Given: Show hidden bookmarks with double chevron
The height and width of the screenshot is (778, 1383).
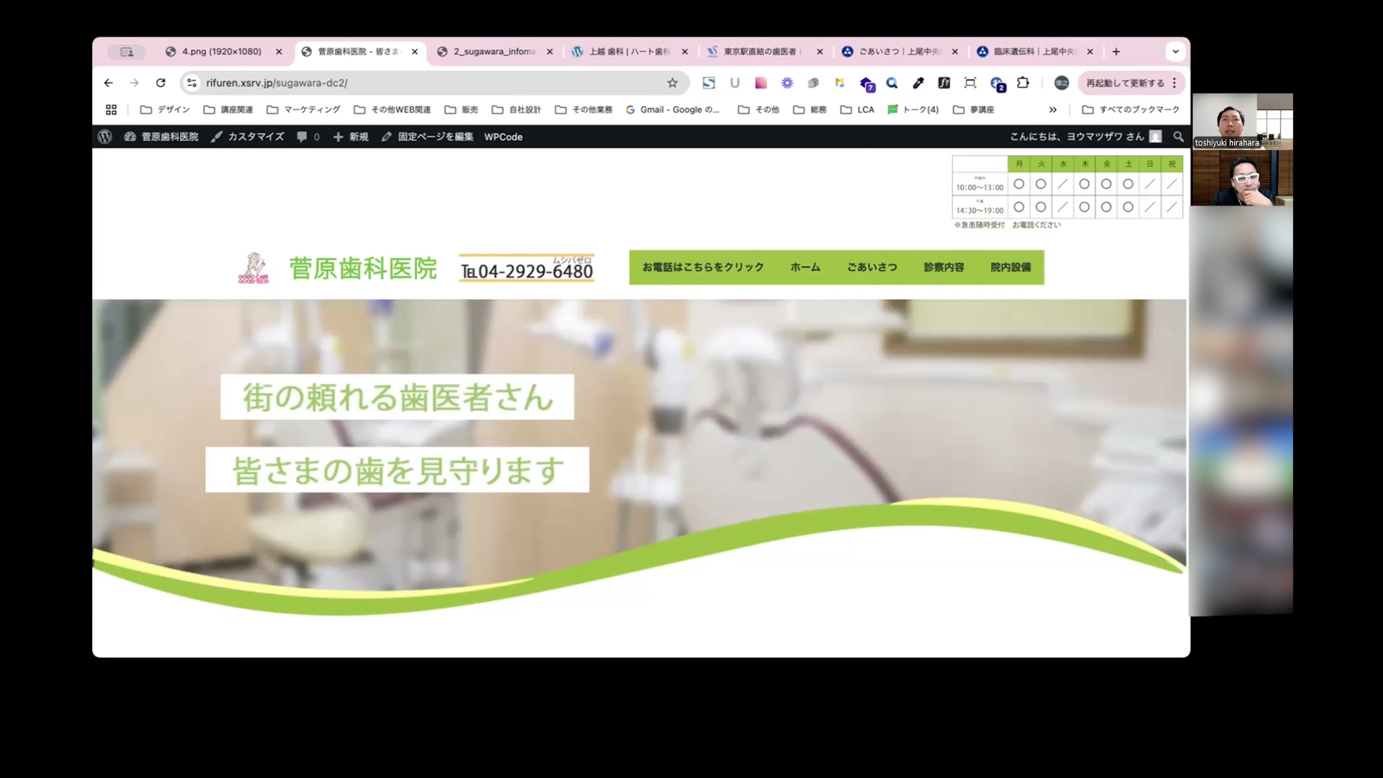Looking at the screenshot, I should [x=1053, y=109].
